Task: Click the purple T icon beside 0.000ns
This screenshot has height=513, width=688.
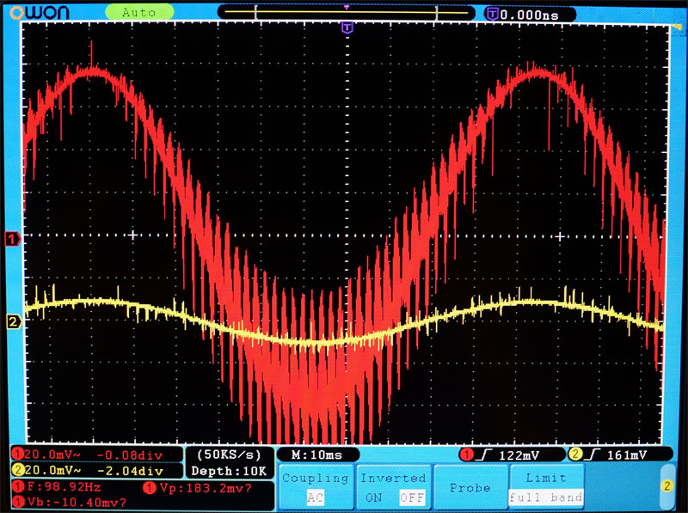Action: point(492,14)
